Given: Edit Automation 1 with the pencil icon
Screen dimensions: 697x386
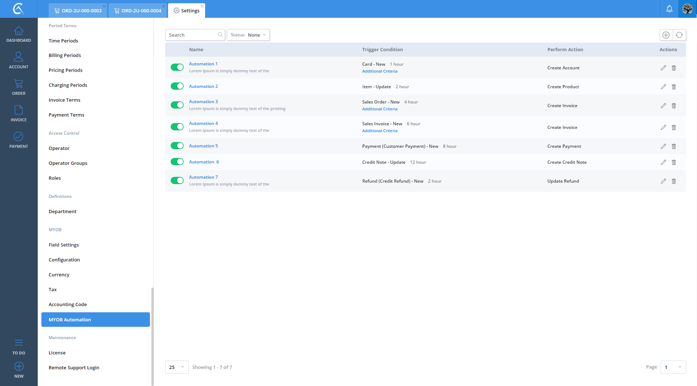Looking at the screenshot, I should [x=663, y=68].
